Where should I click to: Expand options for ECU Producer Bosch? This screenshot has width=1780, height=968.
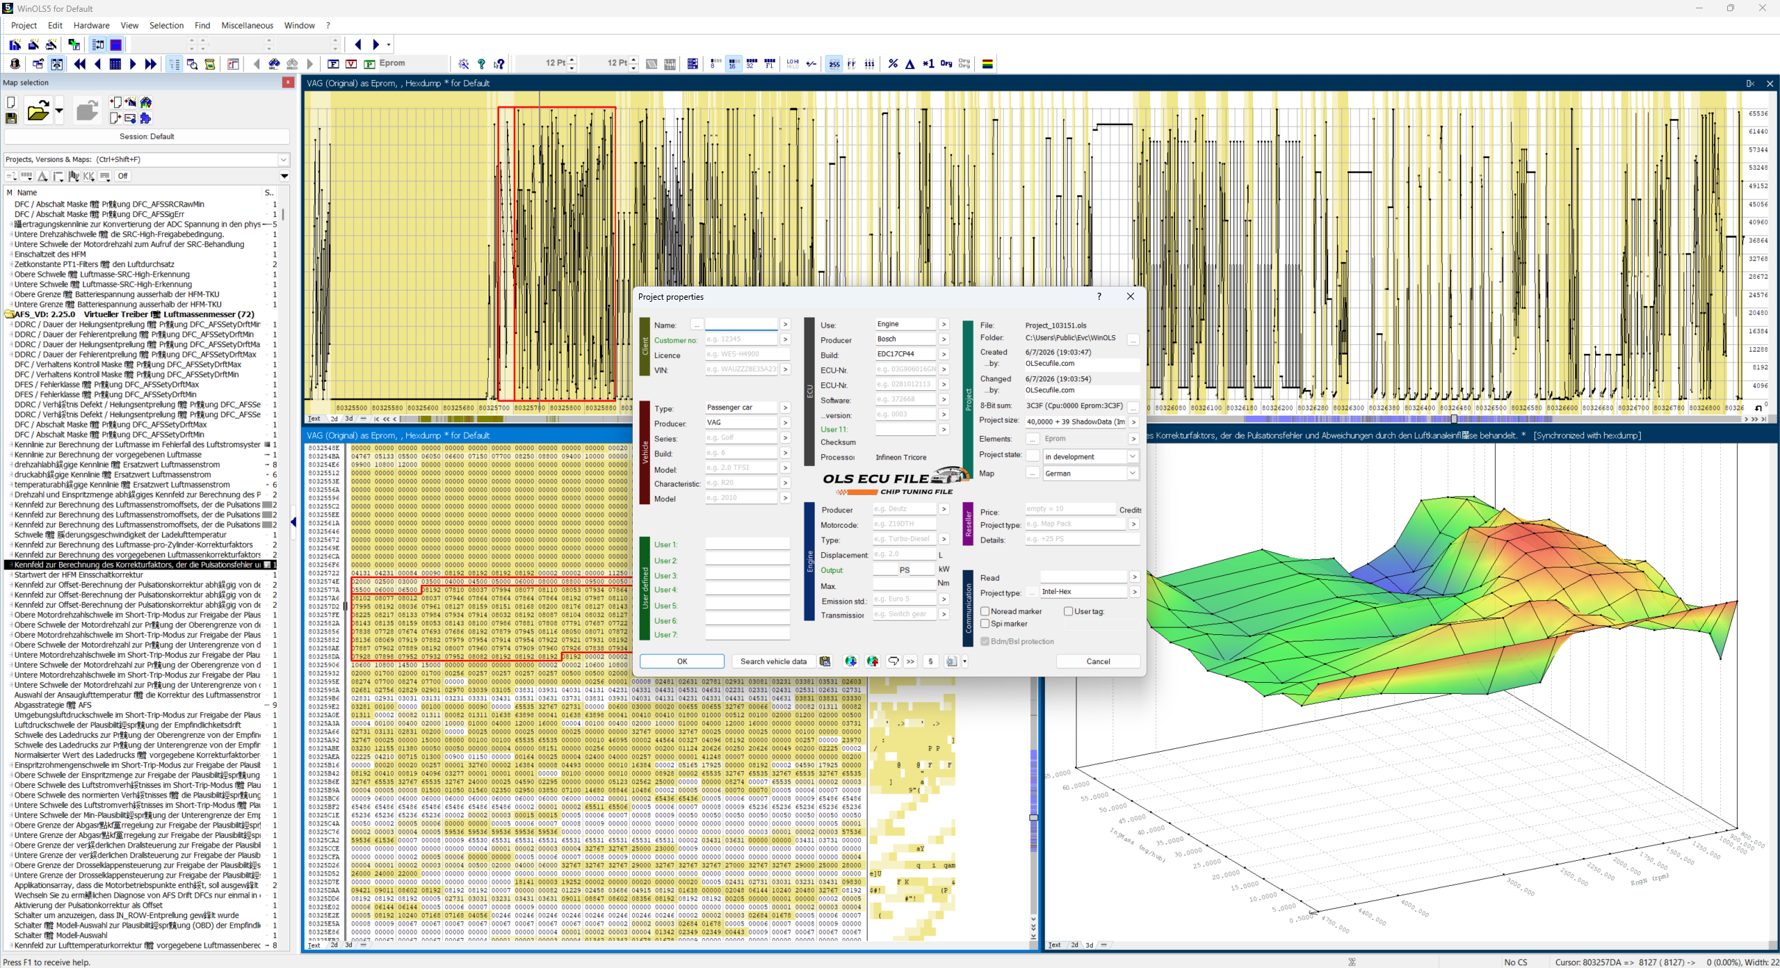944,339
